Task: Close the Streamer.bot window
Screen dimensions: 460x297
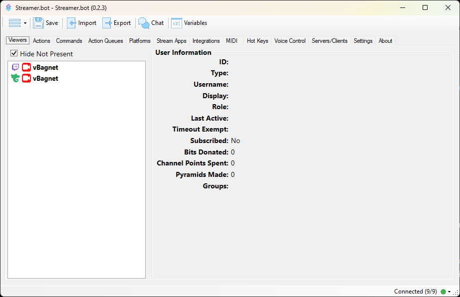Action: pyautogui.click(x=448, y=7)
